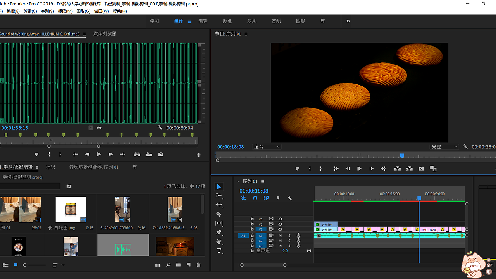Open the 剪辑(C) menu
Viewport: 496px width, 279px height.
point(30,11)
